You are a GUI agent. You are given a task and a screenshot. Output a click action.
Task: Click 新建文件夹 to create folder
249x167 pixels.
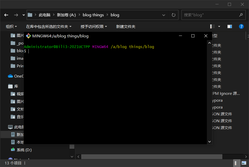(126, 26)
